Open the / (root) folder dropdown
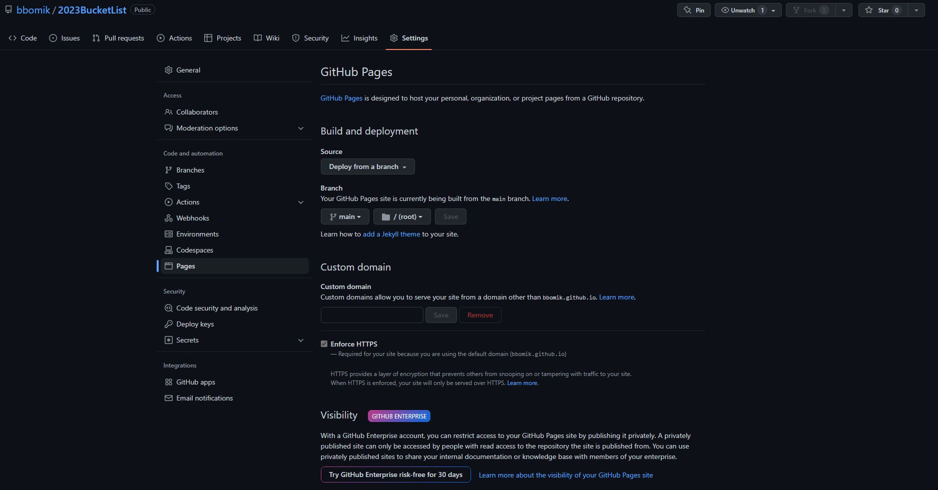The width and height of the screenshot is (938, 490). click(x=402, y=216)
